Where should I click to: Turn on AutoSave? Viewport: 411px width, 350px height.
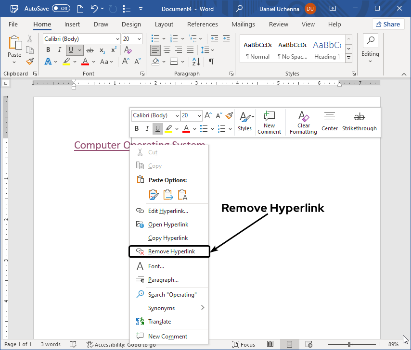click(59, 8)
